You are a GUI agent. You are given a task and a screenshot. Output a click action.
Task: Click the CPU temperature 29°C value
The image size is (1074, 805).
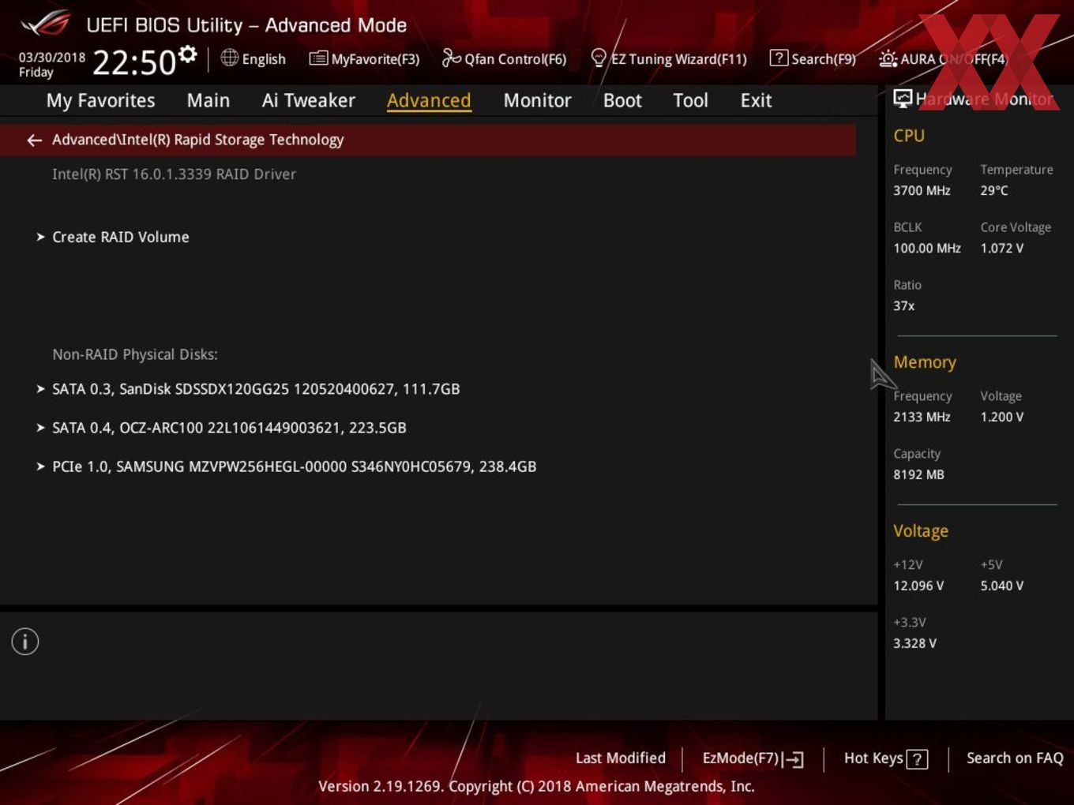994,190
